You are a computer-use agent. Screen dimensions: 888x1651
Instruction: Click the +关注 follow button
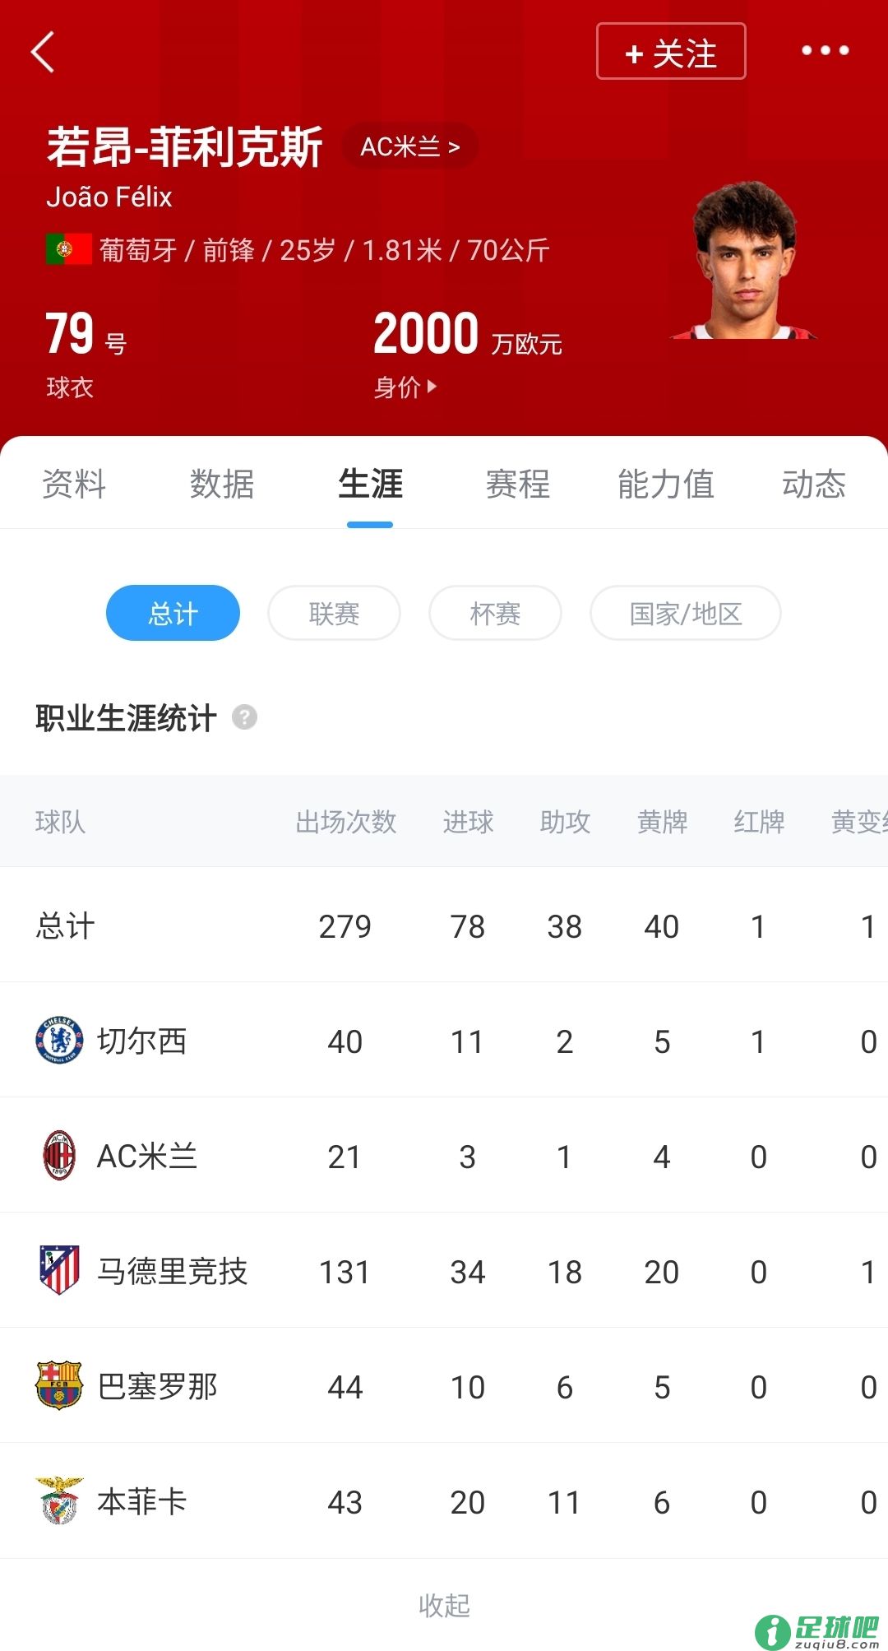pos(671,52)
